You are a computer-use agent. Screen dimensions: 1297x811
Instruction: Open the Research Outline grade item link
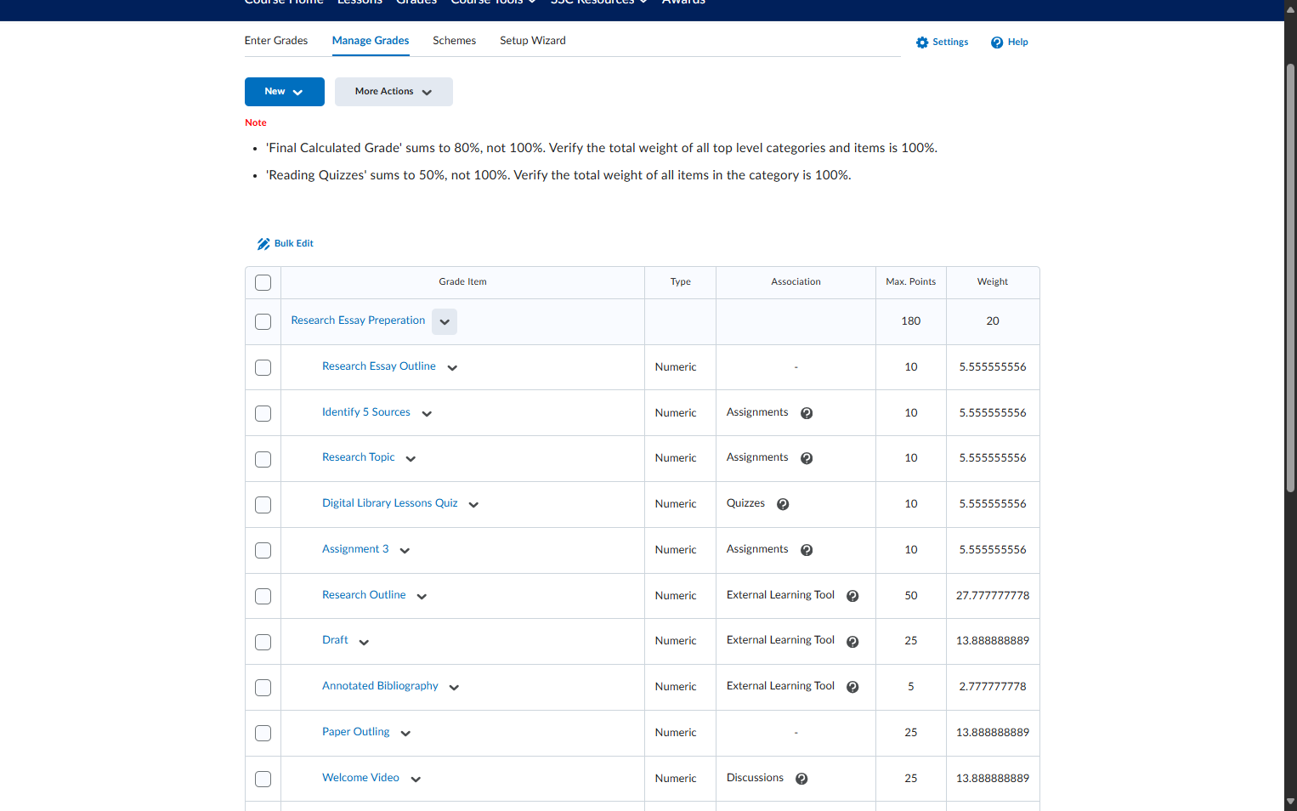pyautogui.click(x=364, y=595)
